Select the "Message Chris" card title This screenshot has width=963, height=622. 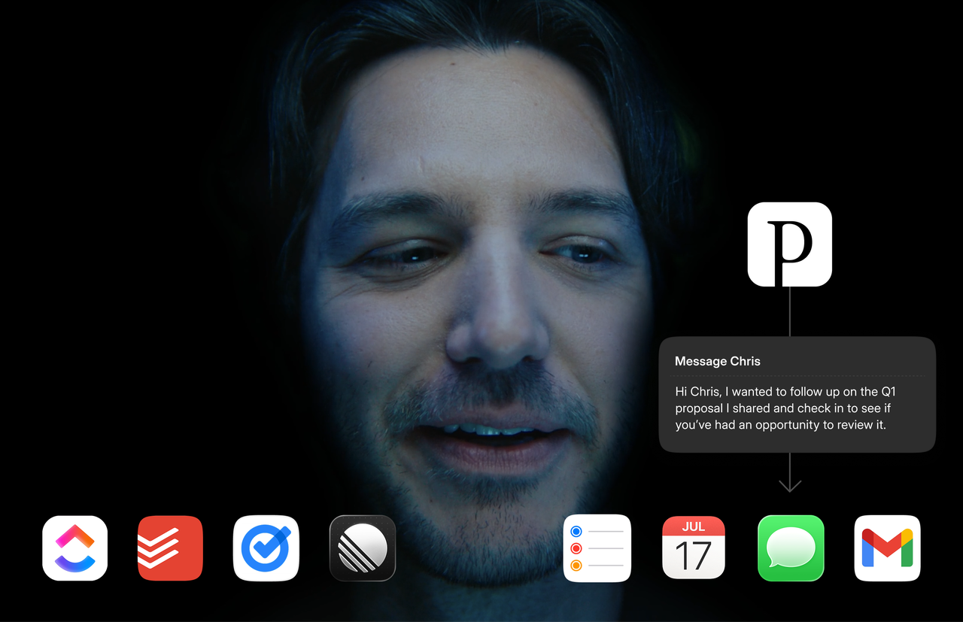(x=717, y=361)
